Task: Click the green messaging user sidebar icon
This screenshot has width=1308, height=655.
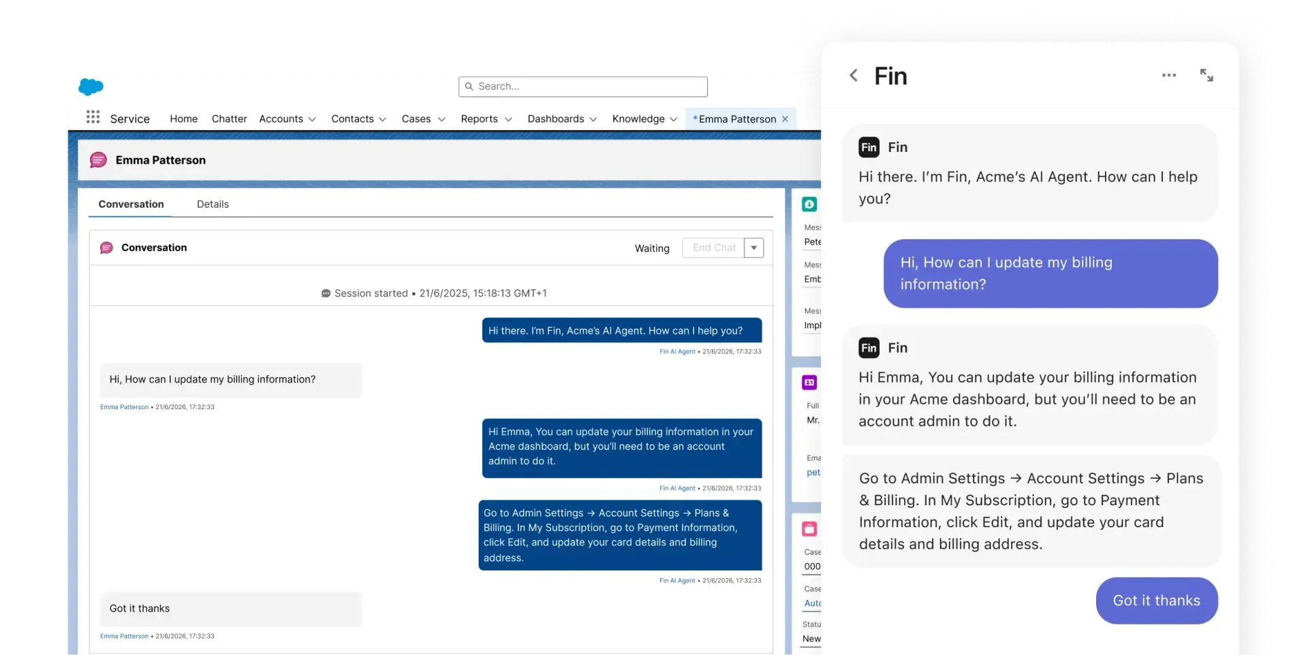Action: [x=809, y=204]
